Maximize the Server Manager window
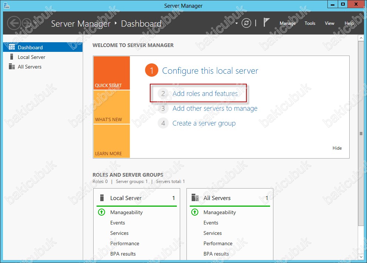Viewport: 367px width, 263px height. [343, 4]
